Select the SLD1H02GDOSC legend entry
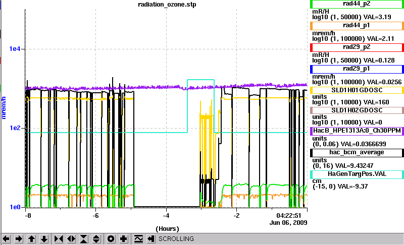 357,110
